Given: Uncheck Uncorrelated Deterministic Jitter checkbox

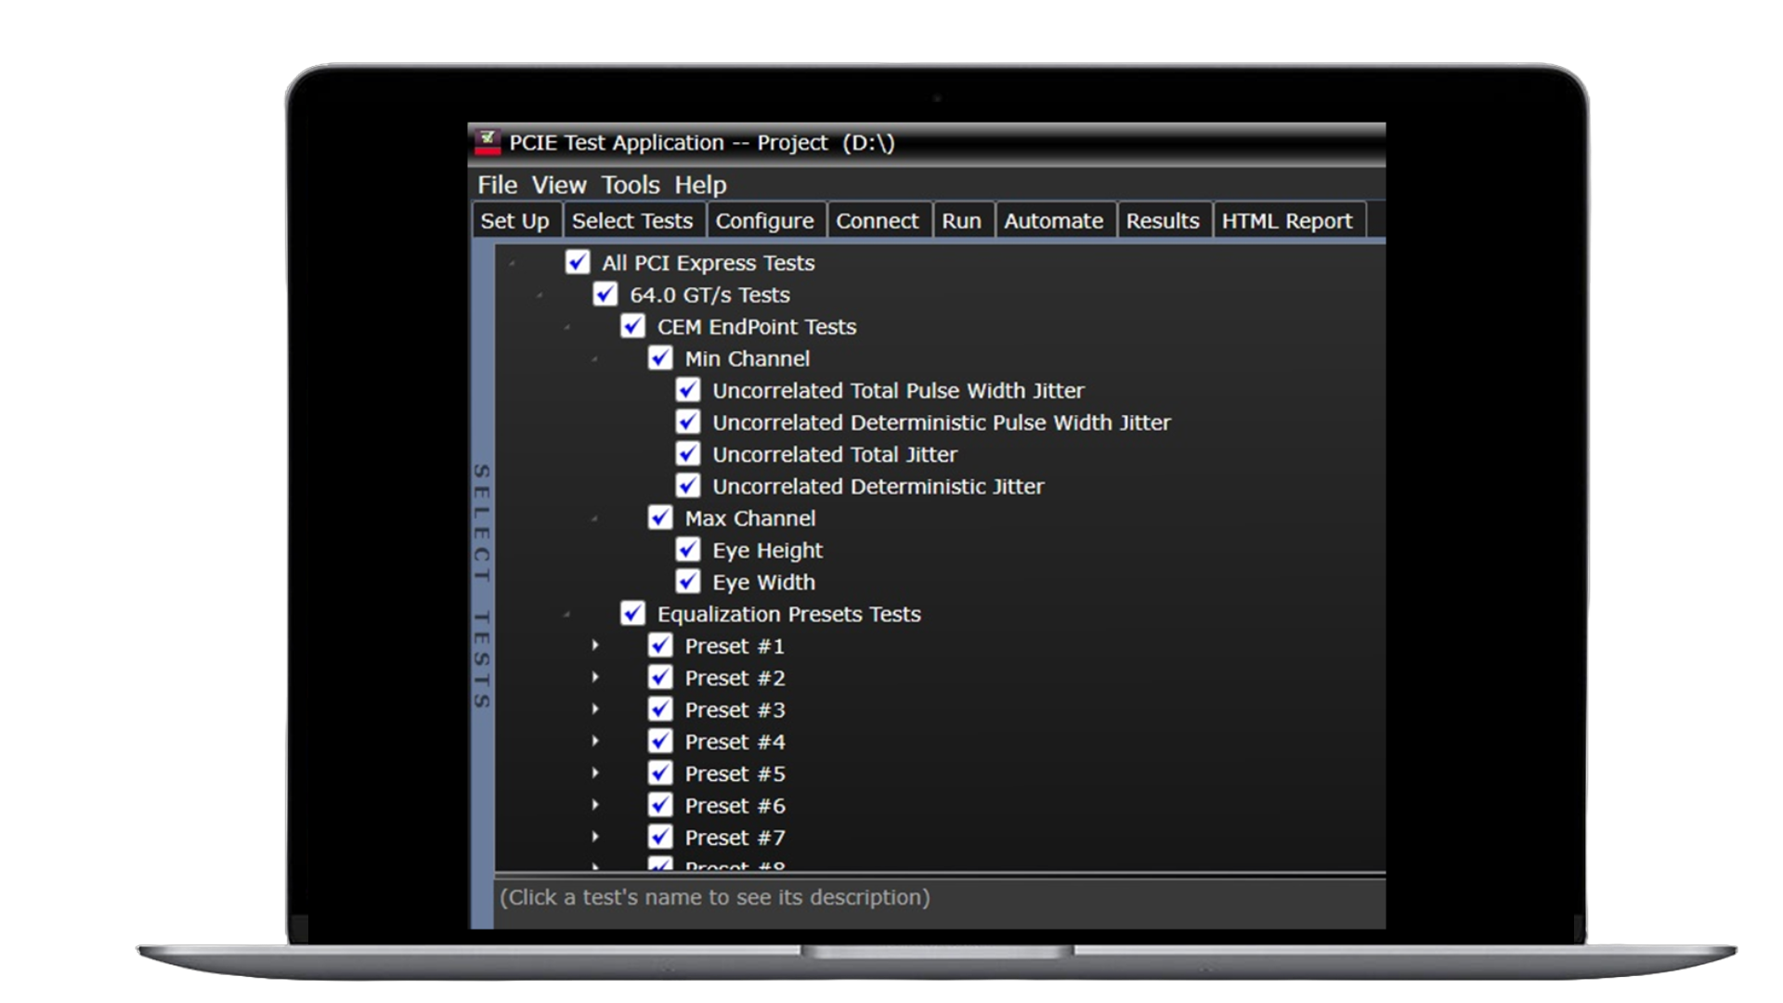Looking at the screenshot, I should click(x=688, y=486).
